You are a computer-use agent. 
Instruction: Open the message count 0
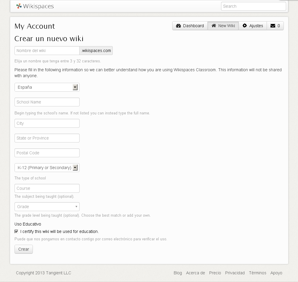pos(278,26)
